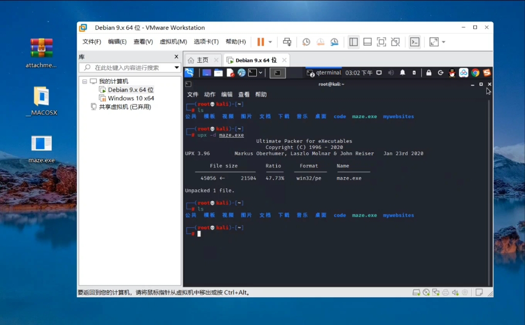Click the network adapter status icon
The width and height of the screenshot is (525, 325).
pyautogui.click(x=436, y=293)
